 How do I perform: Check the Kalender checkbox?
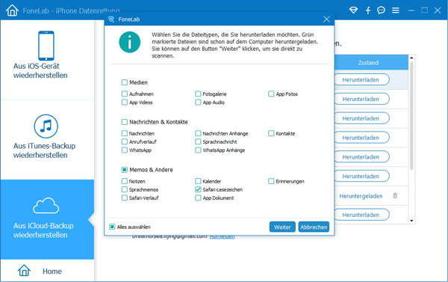[198, 181]
